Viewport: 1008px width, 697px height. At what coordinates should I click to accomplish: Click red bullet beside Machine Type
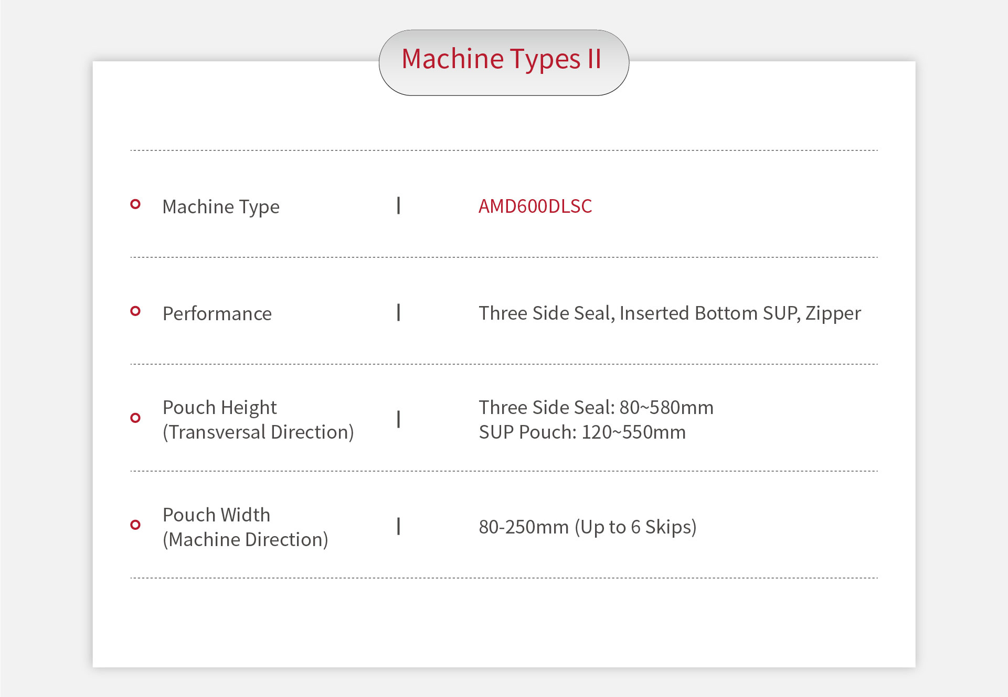pos(135,204)
